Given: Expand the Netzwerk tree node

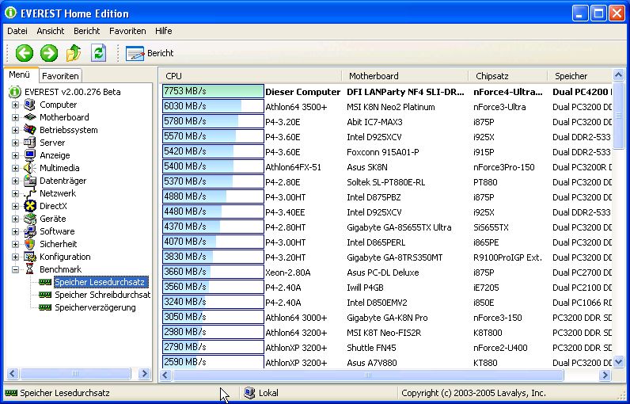Looking at the screenshot, I should pyautogui.click(x=15, y=193).
